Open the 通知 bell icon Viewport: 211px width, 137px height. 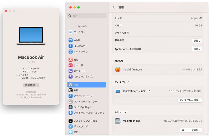70,60
